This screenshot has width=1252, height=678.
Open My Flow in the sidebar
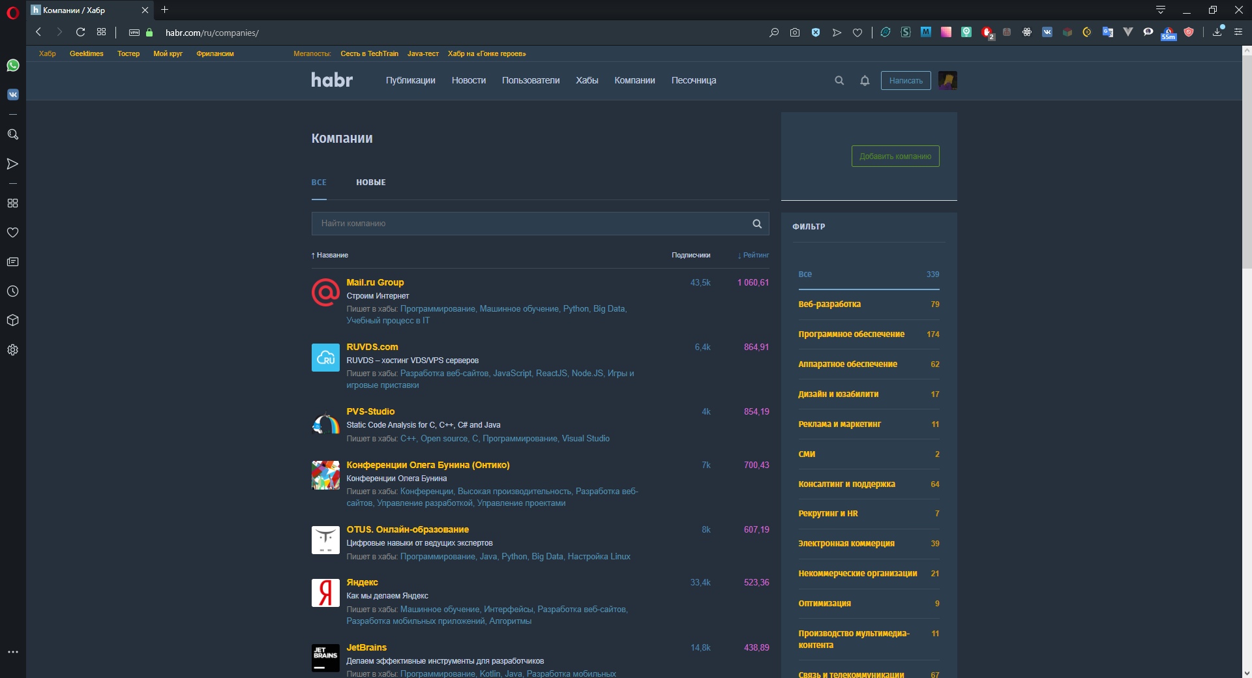[x=12, y=164]
